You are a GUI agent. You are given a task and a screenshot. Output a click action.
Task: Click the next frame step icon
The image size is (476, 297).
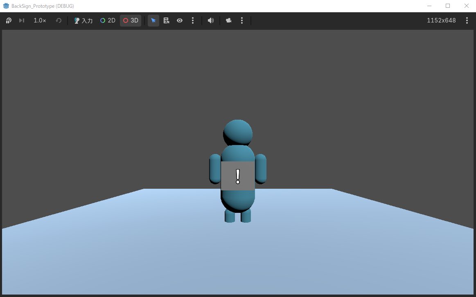coord(22,20)
